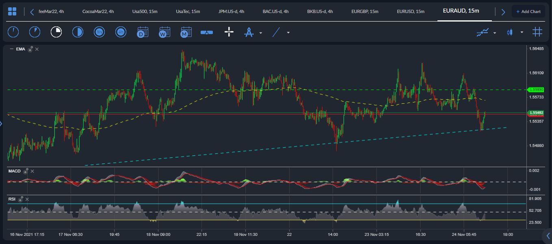Open the chart layout grid menu
This screenshot has width=552, height=244.
coord(12,11)
